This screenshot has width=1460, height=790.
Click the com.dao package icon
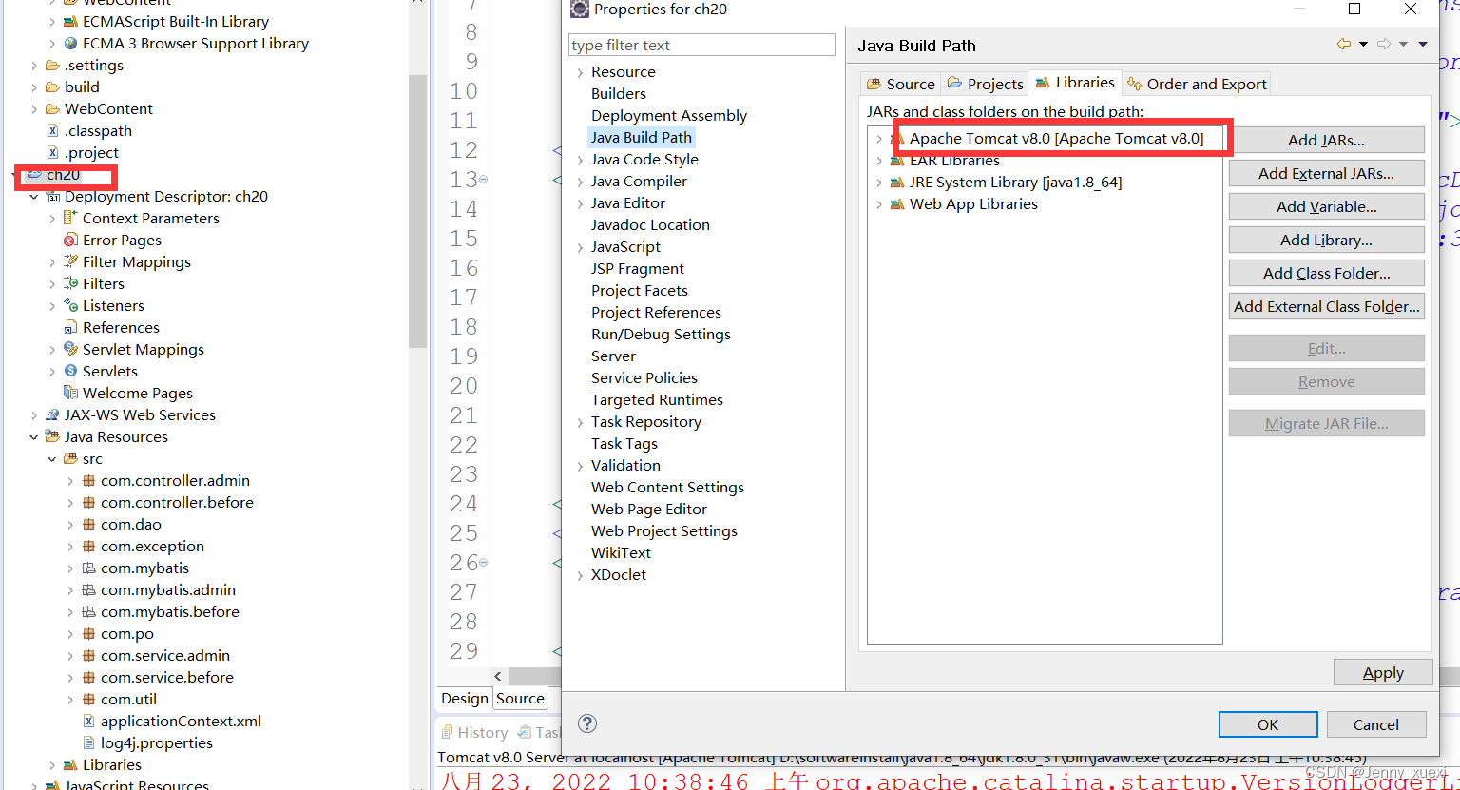[x=88, y=525]
